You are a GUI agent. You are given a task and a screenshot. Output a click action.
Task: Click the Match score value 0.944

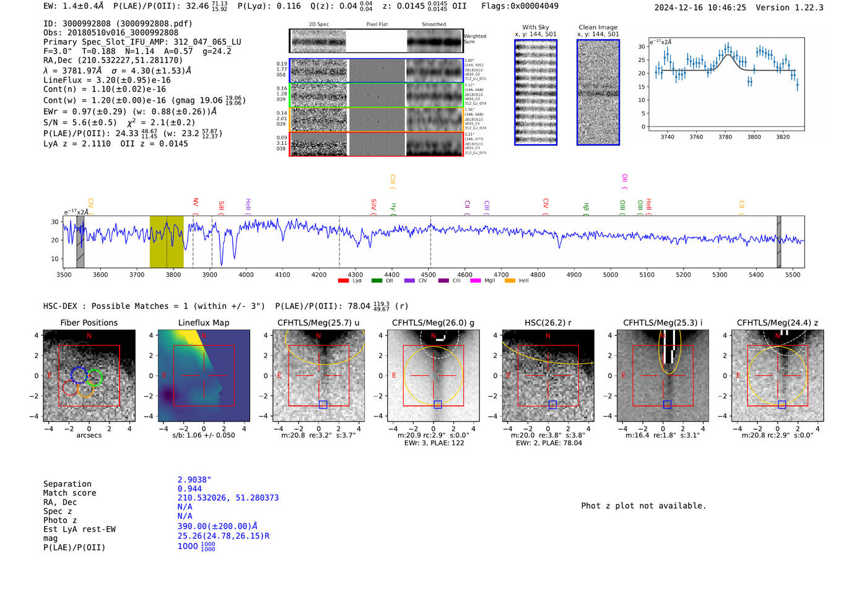[190, 489]
